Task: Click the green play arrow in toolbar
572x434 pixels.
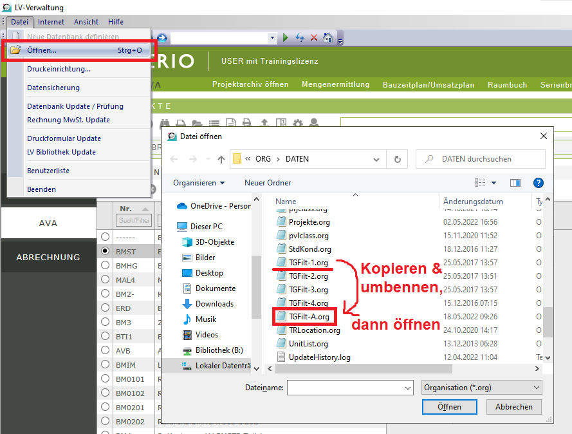Action: [x=286, y=37]
